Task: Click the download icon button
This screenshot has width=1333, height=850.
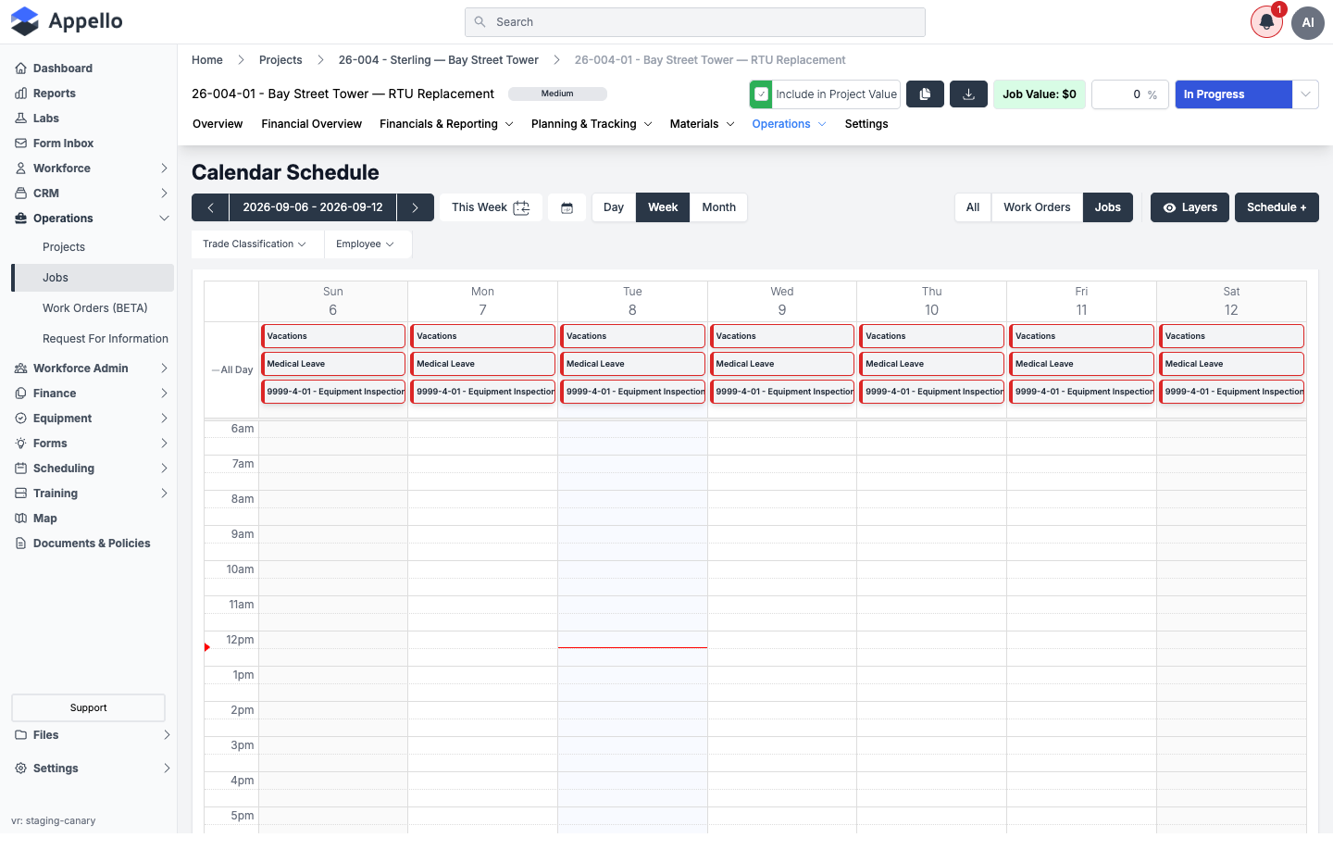Action: pyautogui.click(x=968, y=94)
